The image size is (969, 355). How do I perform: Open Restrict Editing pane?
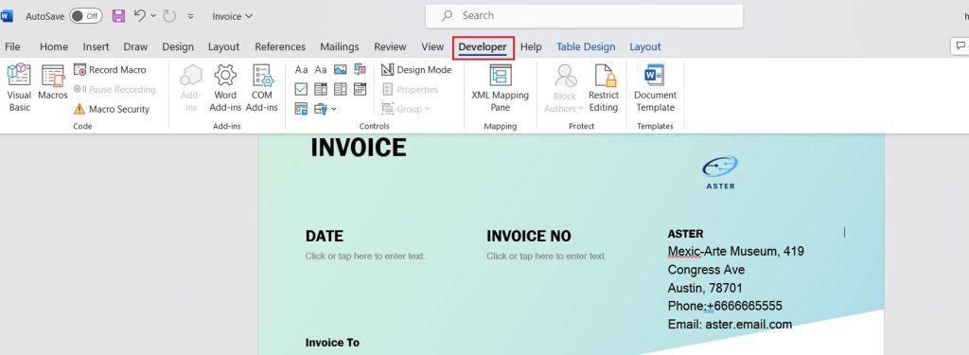pos(604,88)
